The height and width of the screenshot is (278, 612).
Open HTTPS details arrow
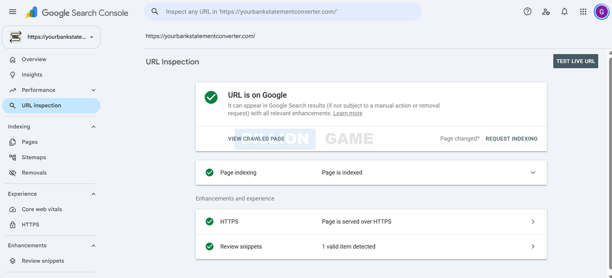click(x=533, y=221)
